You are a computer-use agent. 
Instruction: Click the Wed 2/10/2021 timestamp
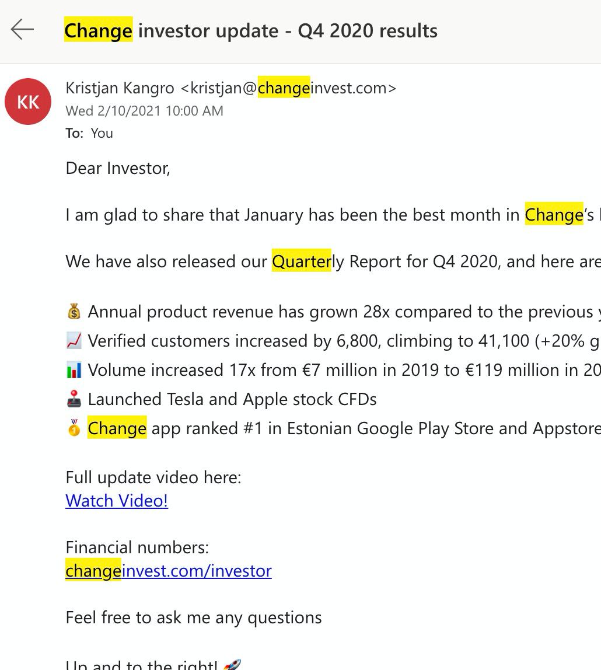[144, 111]
